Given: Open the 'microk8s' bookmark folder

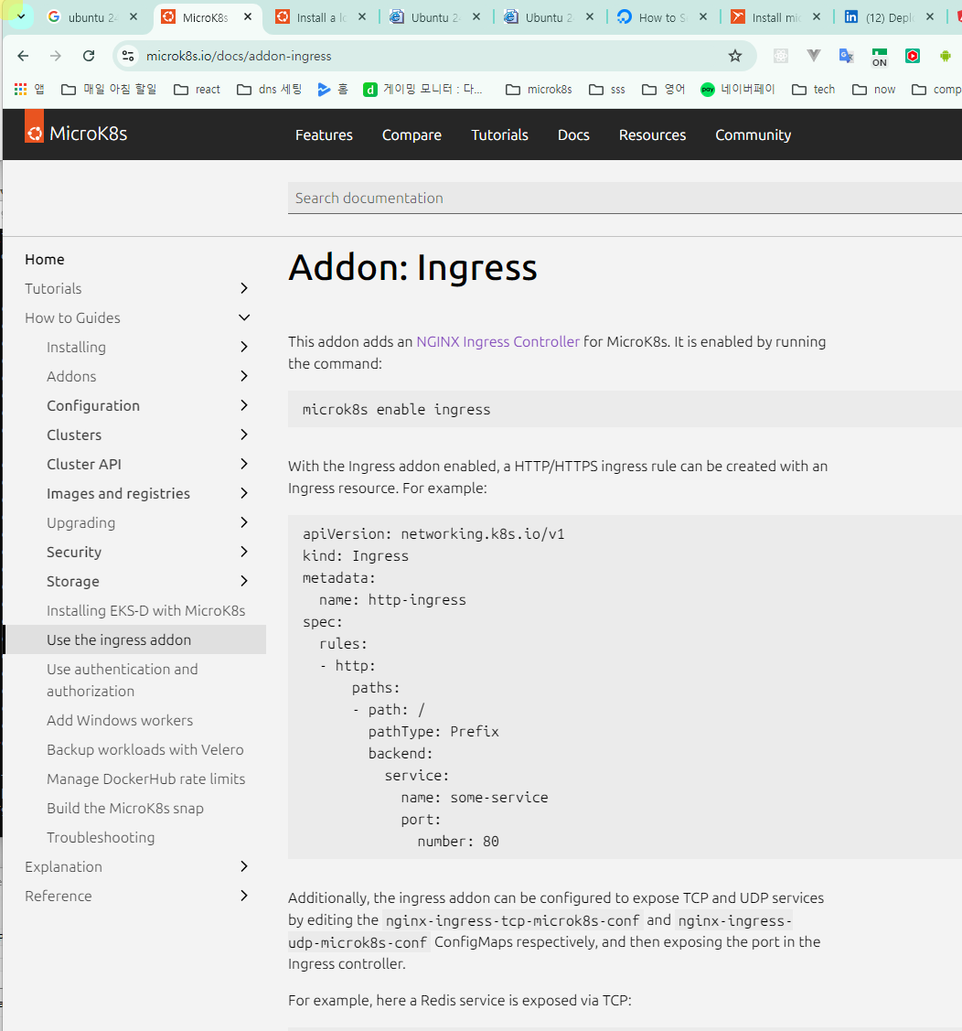Looking at the screenshot, I should tap(539, 90).
